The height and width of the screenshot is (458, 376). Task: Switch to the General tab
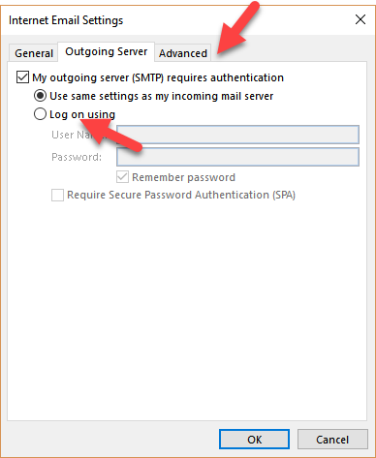(x=34, y=53)
